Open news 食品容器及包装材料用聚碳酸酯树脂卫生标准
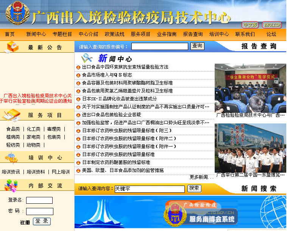Screen dimensions: 287x231 point(127,83)
